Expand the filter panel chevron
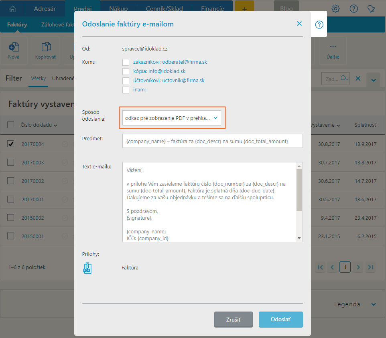The height and width of the screenshot is (338, 386). click(x=373, y=80)
